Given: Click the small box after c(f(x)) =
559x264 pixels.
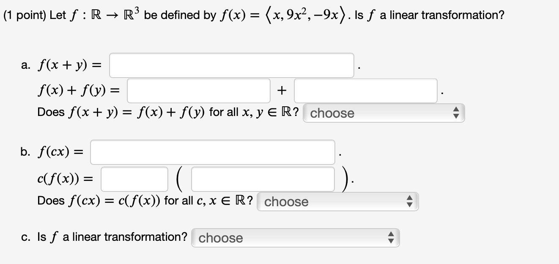Looking at the screenshot, I should [x=134, y=179].
